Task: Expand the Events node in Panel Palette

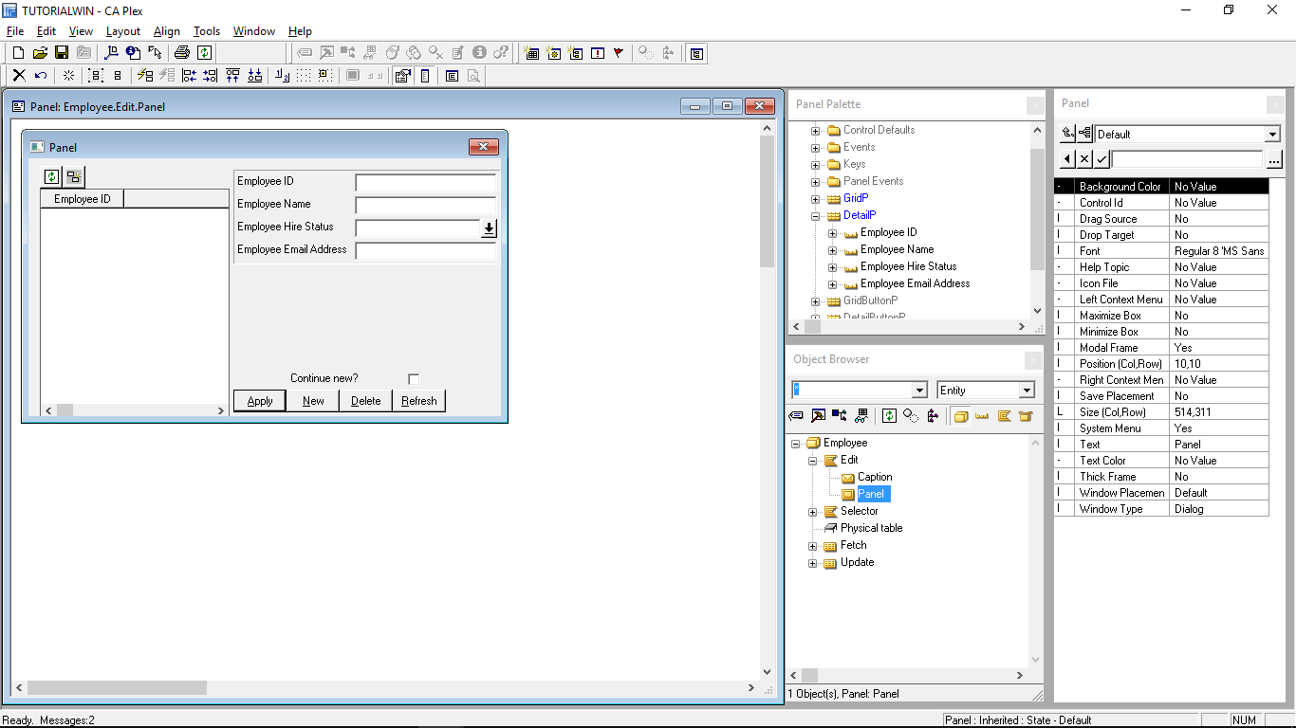Action: [815, 147]
